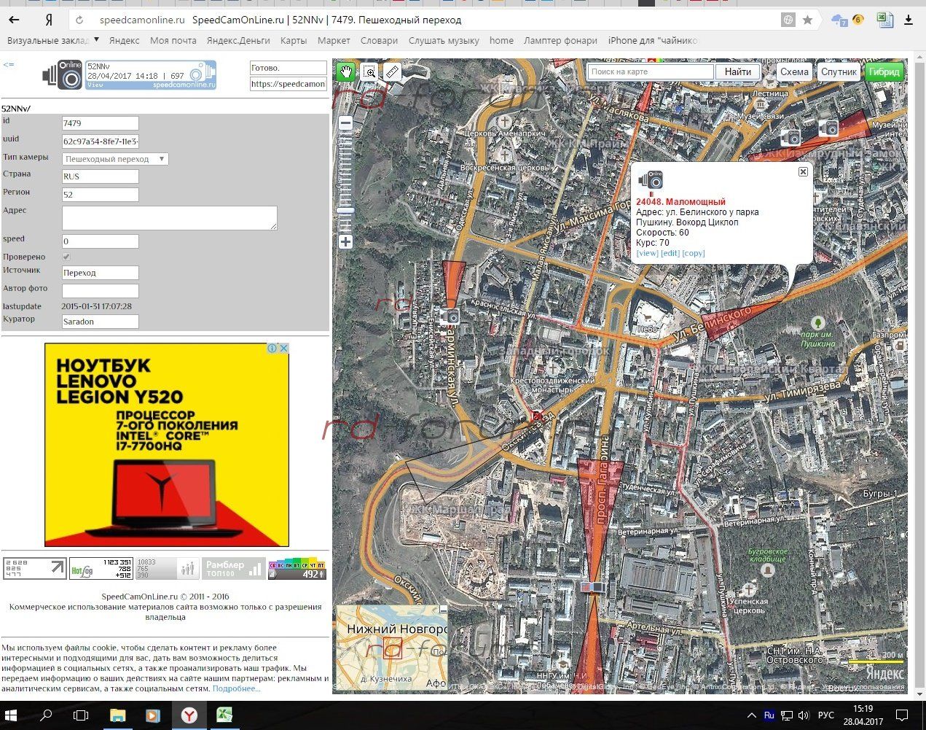Open the Моя почта bookmark
Image resolution: width=926 pixels, height=730 pixels.
click(173, 40)
